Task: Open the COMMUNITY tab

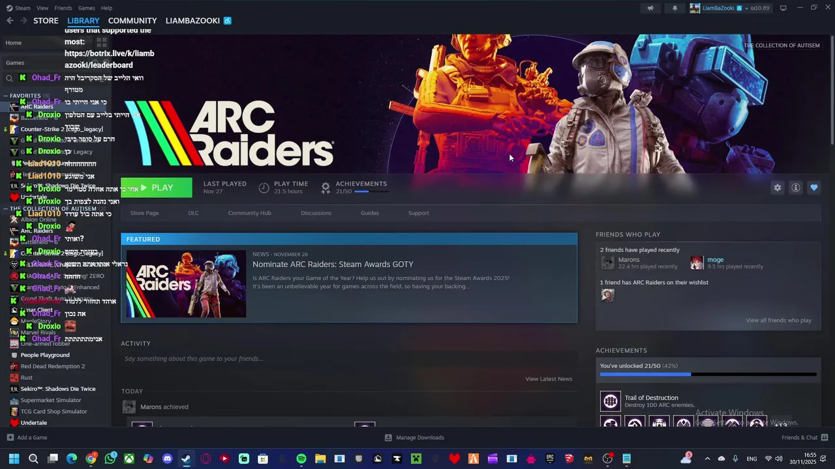Action: [132, 20]
